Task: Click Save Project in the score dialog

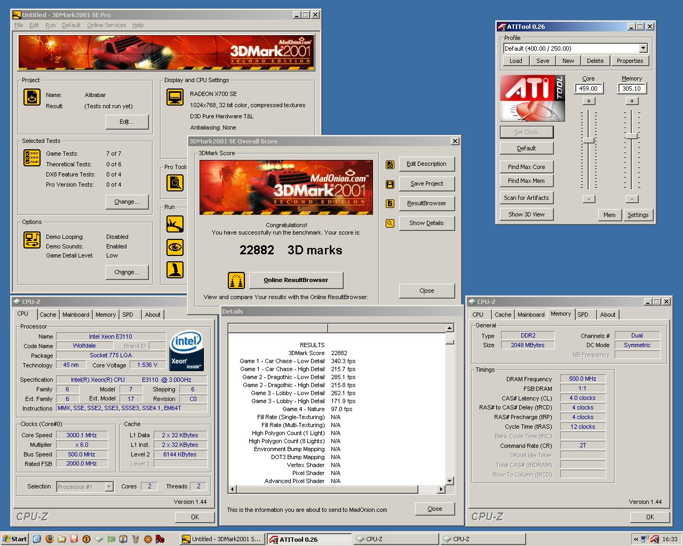Action: [426, 184]
